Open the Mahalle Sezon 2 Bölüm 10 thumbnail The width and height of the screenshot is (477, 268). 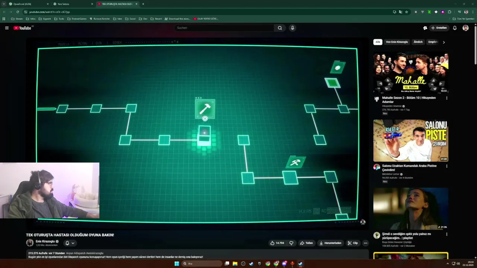tap(411, 73)
